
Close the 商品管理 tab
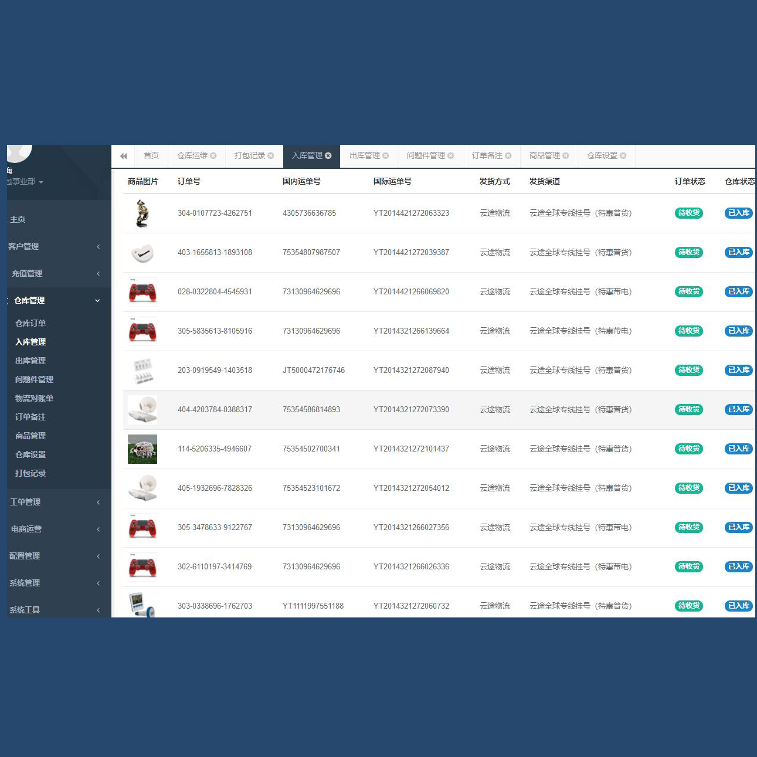tap(566, 156)
